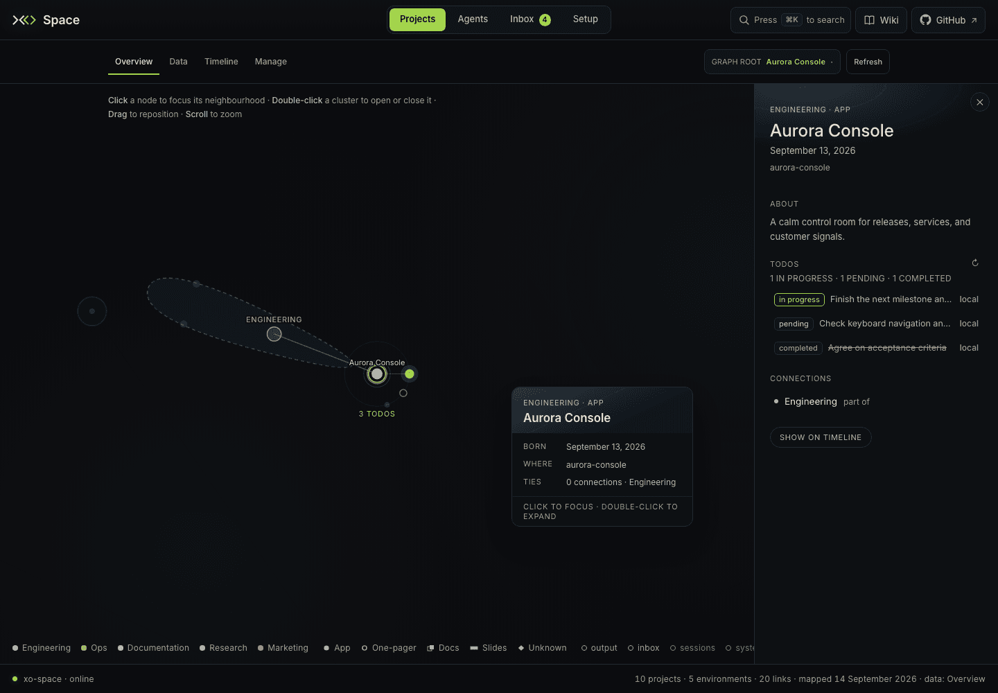This screenshot has height=693, width=998.
Task: Go to the Setup section
Action: pos(586,19)
